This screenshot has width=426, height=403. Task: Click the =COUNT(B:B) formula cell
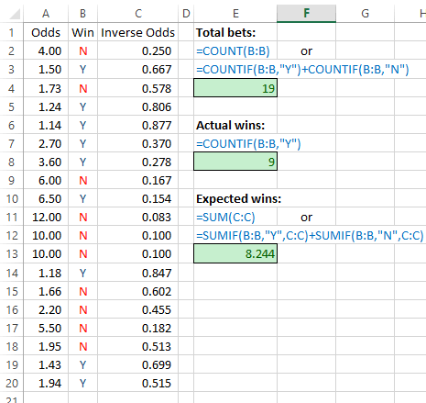[235, 50]
